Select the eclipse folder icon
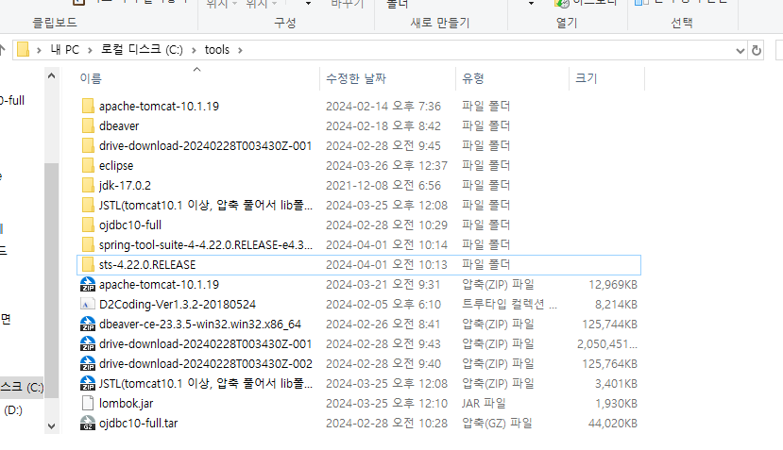The image size is (783, 450). 88,165
